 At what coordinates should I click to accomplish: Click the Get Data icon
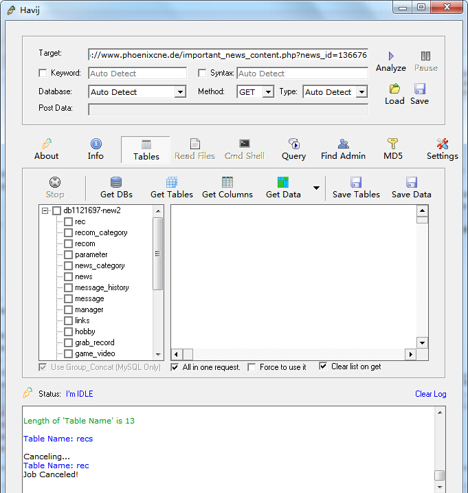point(283,182)
